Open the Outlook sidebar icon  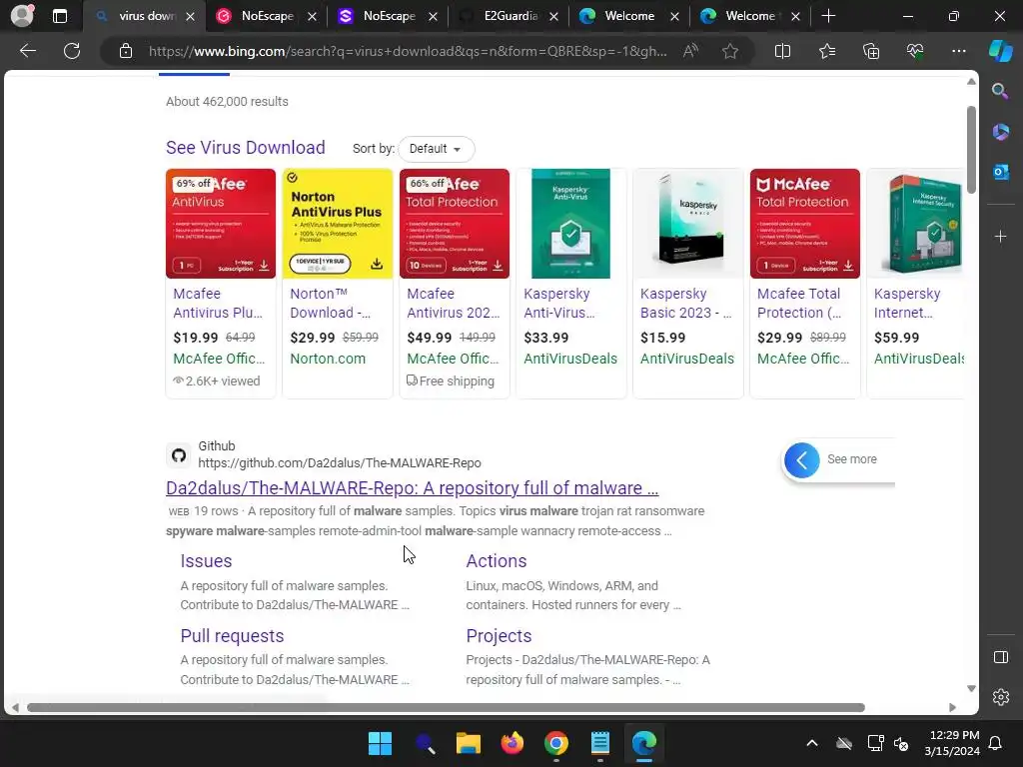click(x=1000, y=172)
